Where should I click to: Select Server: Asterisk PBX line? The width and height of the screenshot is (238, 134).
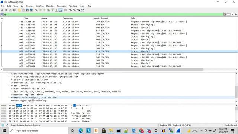(x=28, y=89)
